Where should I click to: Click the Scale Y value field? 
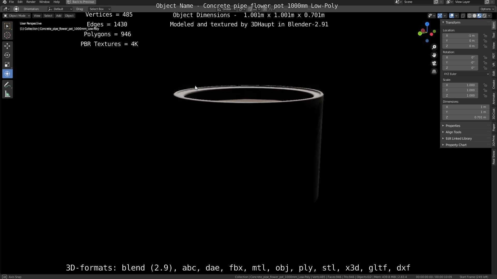coord(460,90)
